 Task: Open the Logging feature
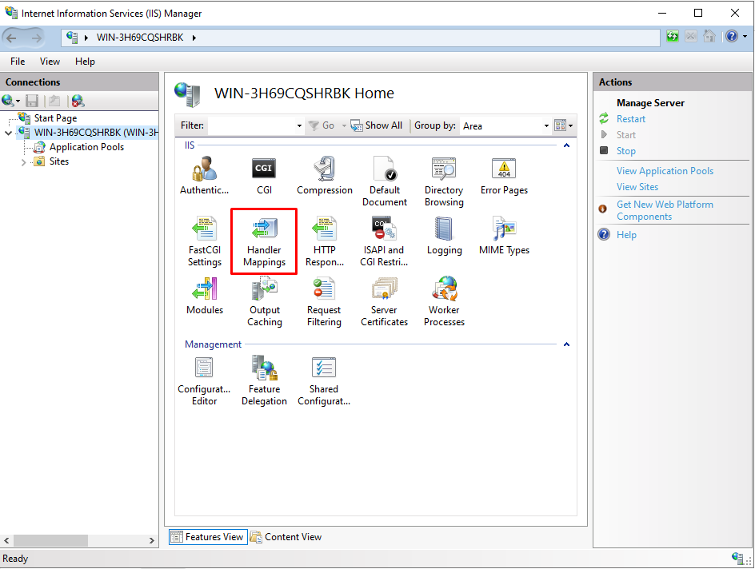tap(444, 237)
